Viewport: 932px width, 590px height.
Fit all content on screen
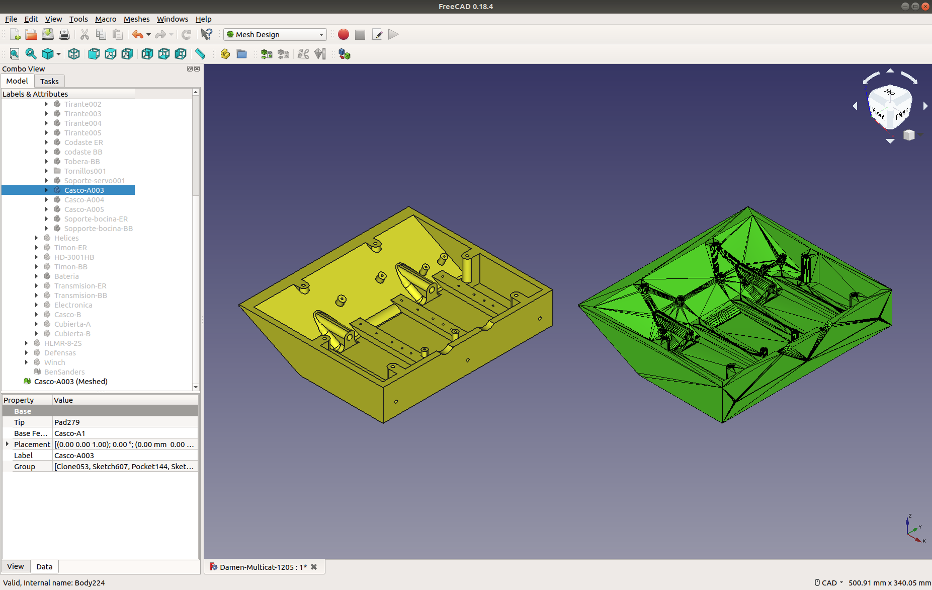click(15, 54)
